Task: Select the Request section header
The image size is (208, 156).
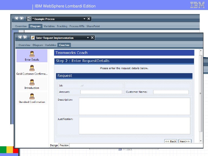Action: click(x=124, y=76)
